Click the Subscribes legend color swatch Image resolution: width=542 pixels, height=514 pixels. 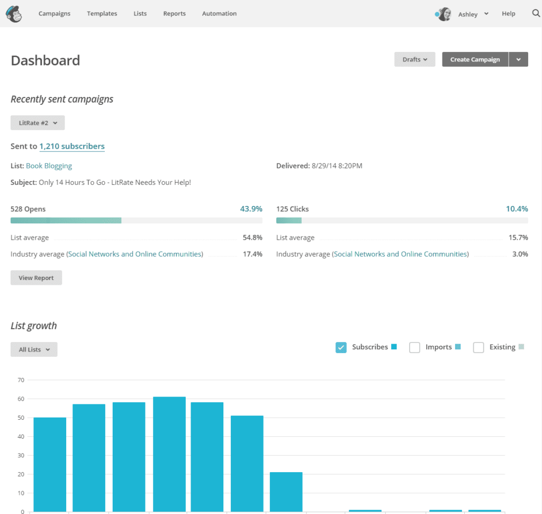point(394,347)
